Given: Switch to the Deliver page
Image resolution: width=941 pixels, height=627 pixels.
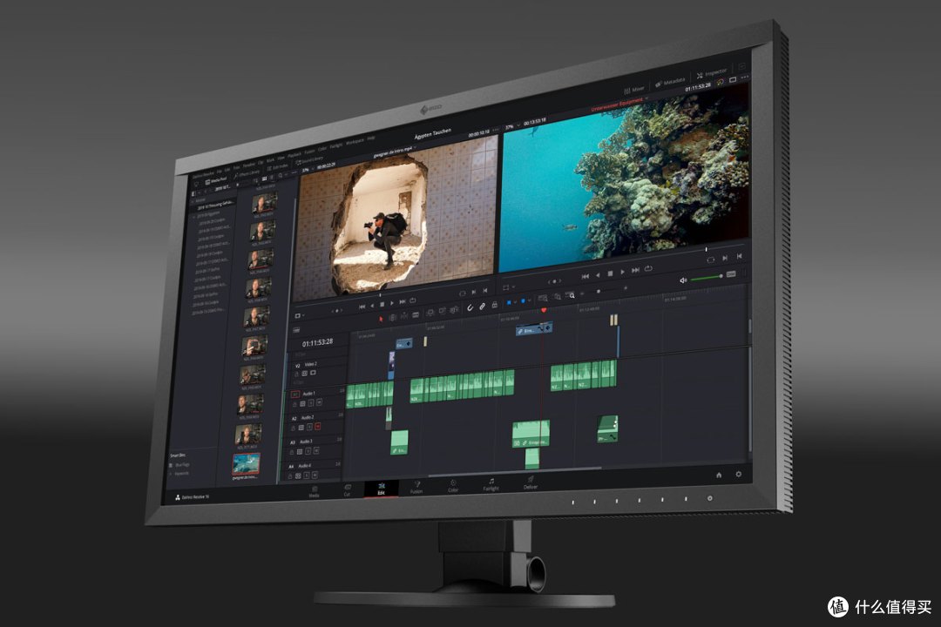Looking at the screenshot, I should (x=531, y=482).
